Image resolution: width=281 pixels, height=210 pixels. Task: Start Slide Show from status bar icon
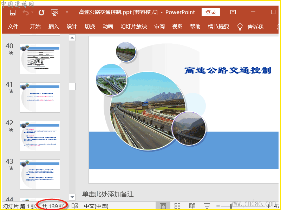point(207,206)
